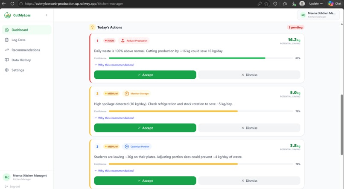Click the Data History book icon
Viewport: 344px width, 189px height.
7,60
